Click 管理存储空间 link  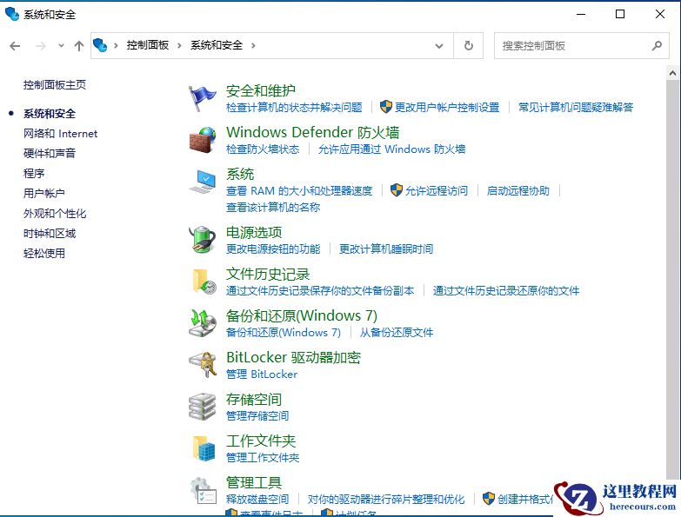pos(257,415)
